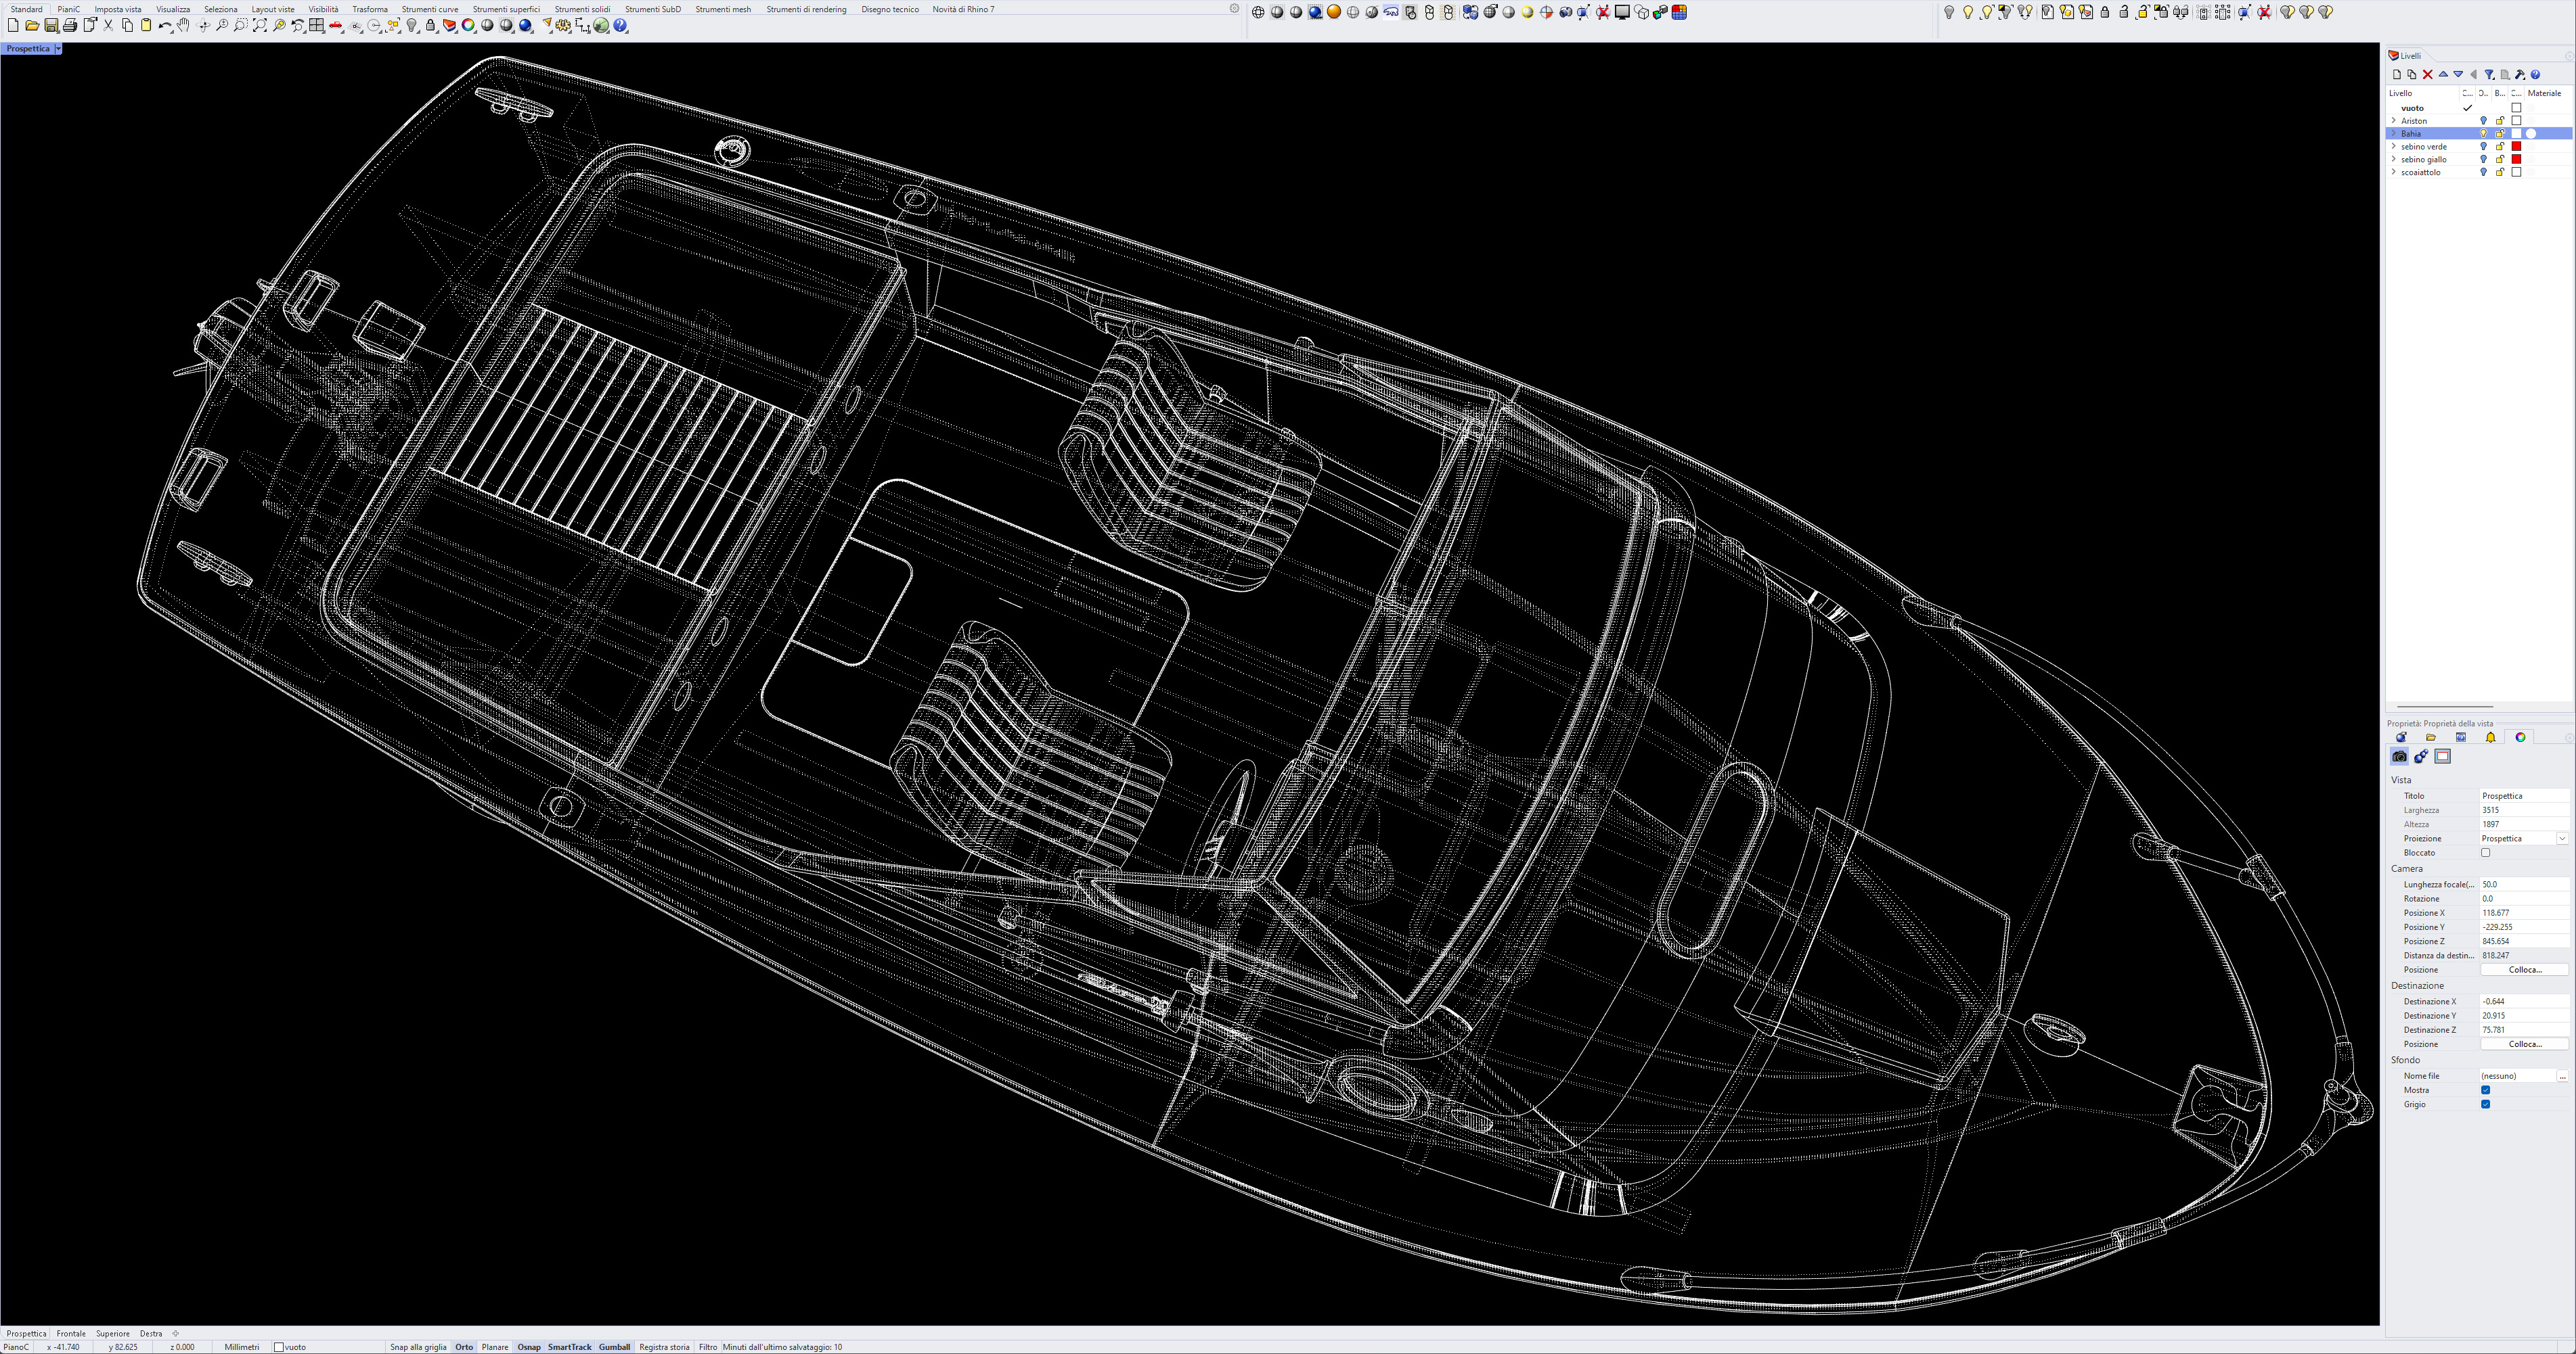
Task: Expand the scoaiattolo layer tree
Action: pos(2393,172)
